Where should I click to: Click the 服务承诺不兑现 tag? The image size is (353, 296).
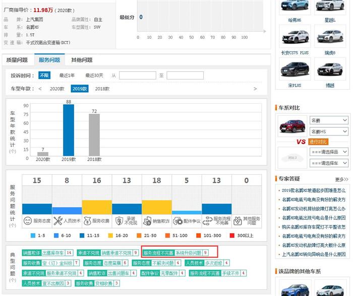[53, 273]
